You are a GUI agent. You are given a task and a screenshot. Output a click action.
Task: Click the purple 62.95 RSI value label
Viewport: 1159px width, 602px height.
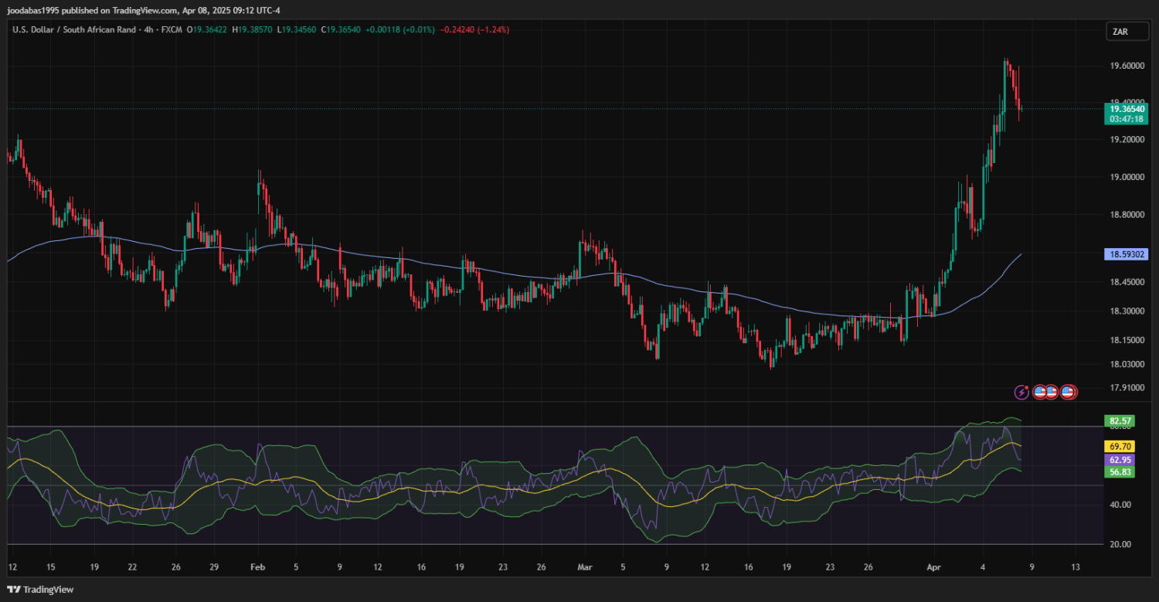pos(1119,460)
